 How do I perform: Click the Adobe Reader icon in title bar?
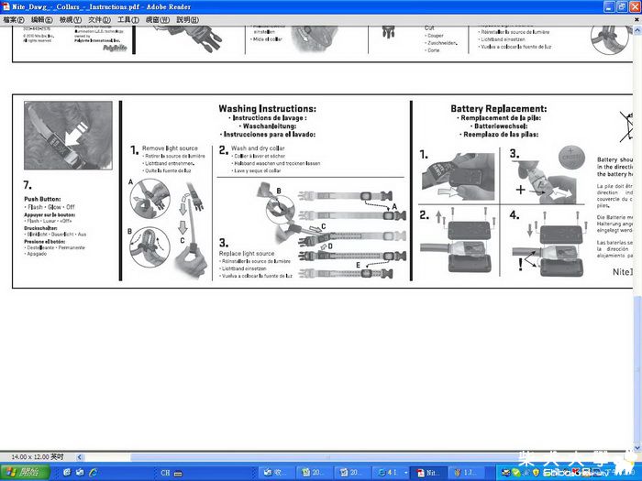6,6
